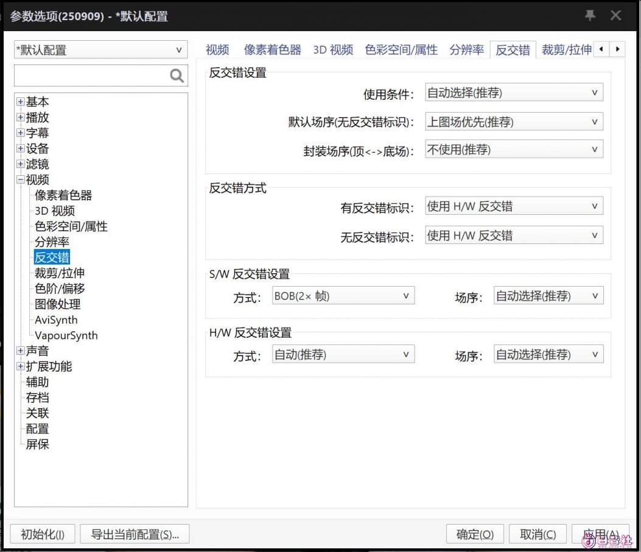Collapse the 视频 tree branch
The image size is (641, 552).
[19, 180]
